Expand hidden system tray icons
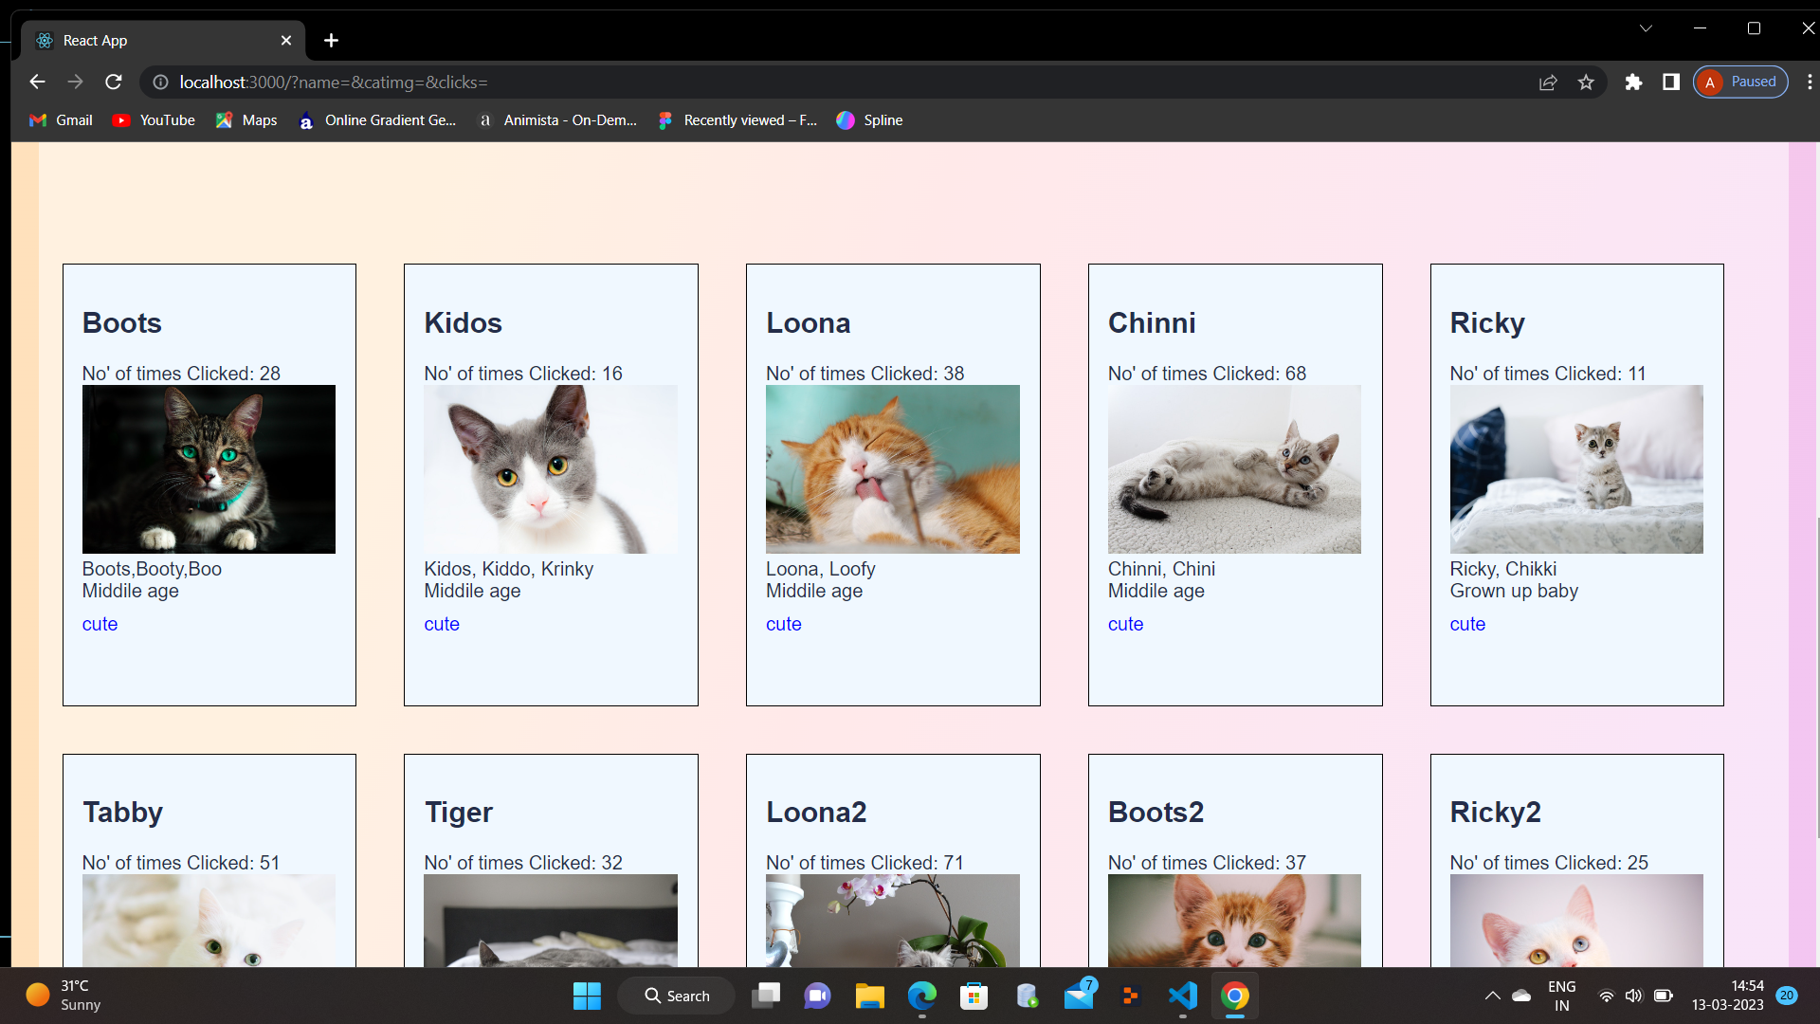This screenshot has width=1820, height=1024. click(1492, 996)
